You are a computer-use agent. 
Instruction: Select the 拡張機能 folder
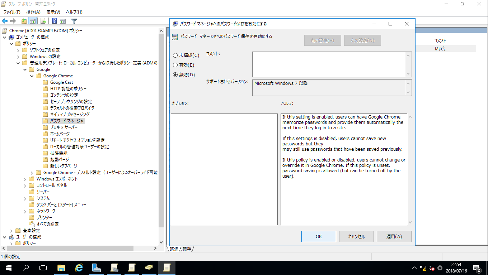(55, 153)
